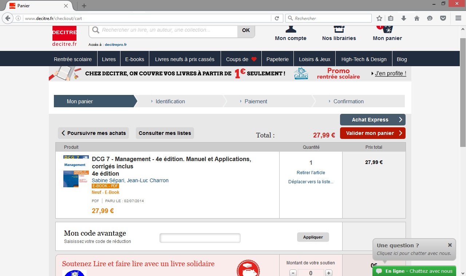Click the support amount quantity field

311,273
